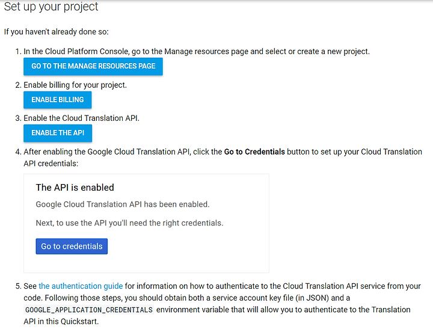This screenshot has width=433, height=332.
Task: Click the Cloud Platform Console step text
Action: 197,51
